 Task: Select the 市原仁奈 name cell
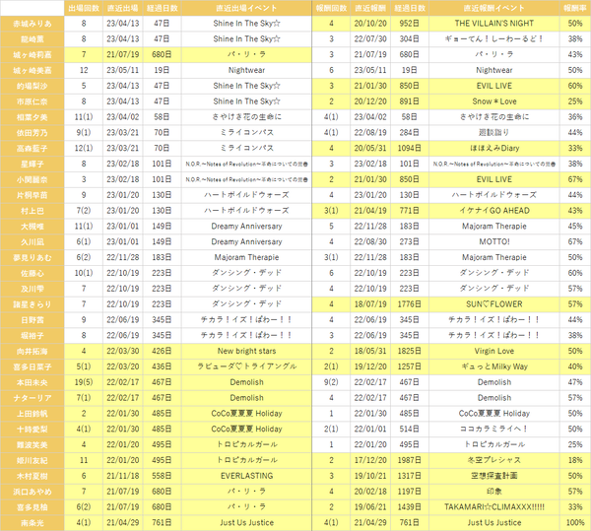click(x=33, y=101)
